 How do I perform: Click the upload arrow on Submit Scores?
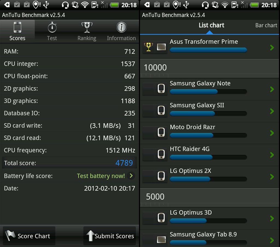pyautogui.click(x=91, y=236)
